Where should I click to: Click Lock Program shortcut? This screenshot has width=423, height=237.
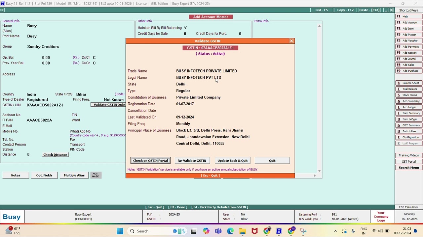(408, 144)
